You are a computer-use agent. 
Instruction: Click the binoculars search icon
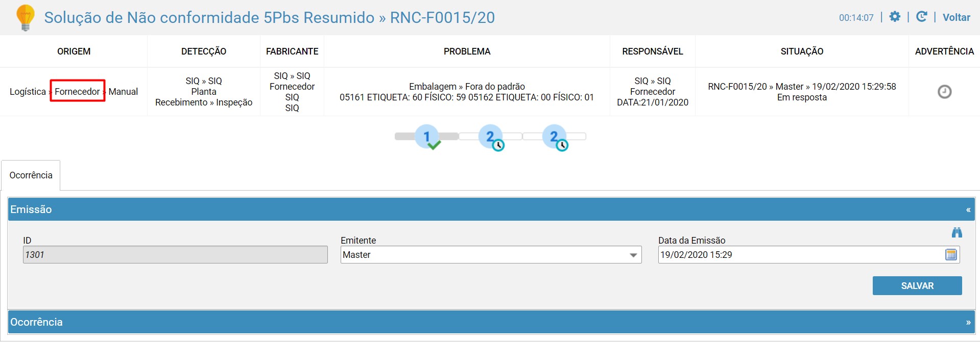[x=957, y=232]
